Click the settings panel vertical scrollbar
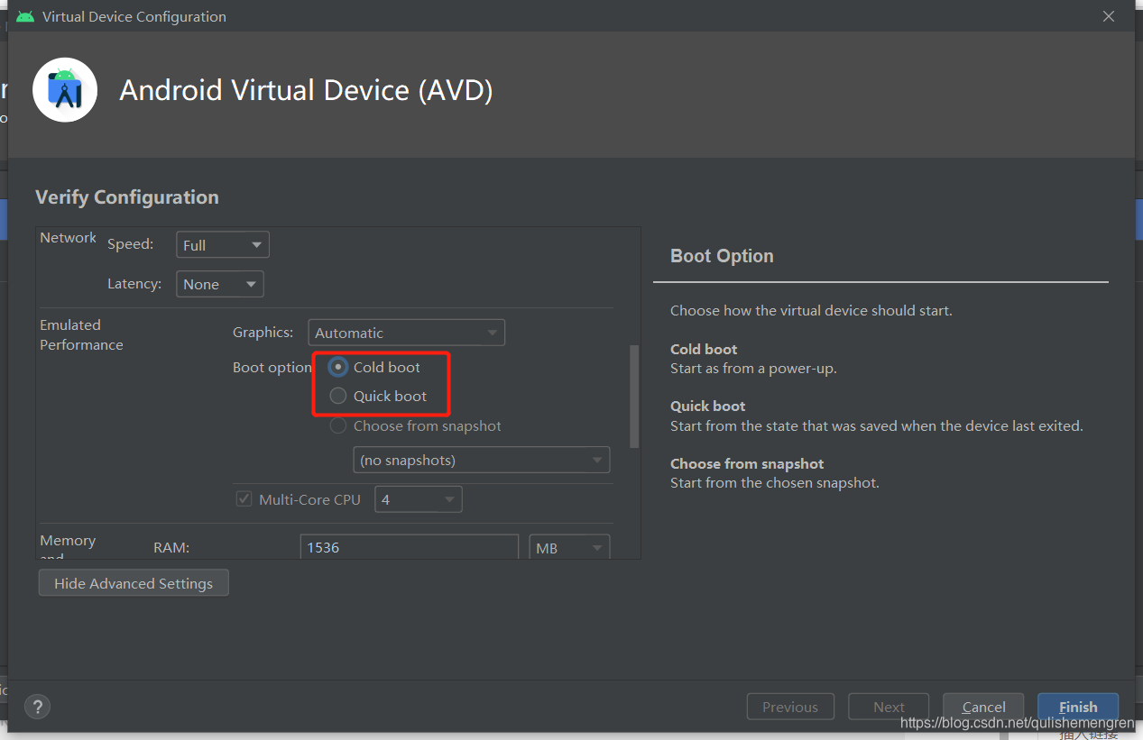Screen dimensions: 1143x740 [x=634, y=397]
